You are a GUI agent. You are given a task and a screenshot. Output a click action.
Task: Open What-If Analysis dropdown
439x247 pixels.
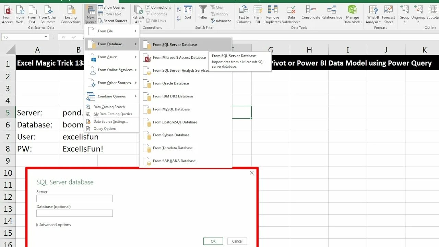click(373, 15)
